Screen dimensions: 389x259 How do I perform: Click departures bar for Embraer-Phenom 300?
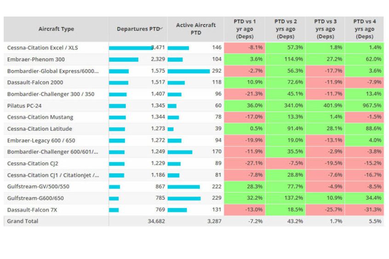pos(124,60)
